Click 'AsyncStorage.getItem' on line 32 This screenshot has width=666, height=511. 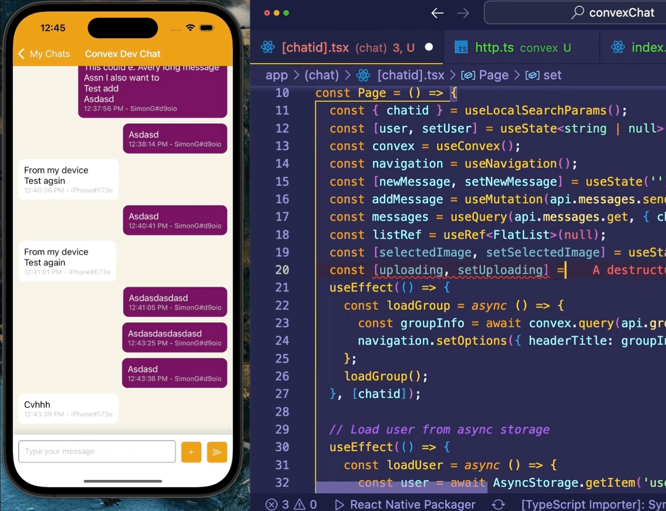pos(563,483)
